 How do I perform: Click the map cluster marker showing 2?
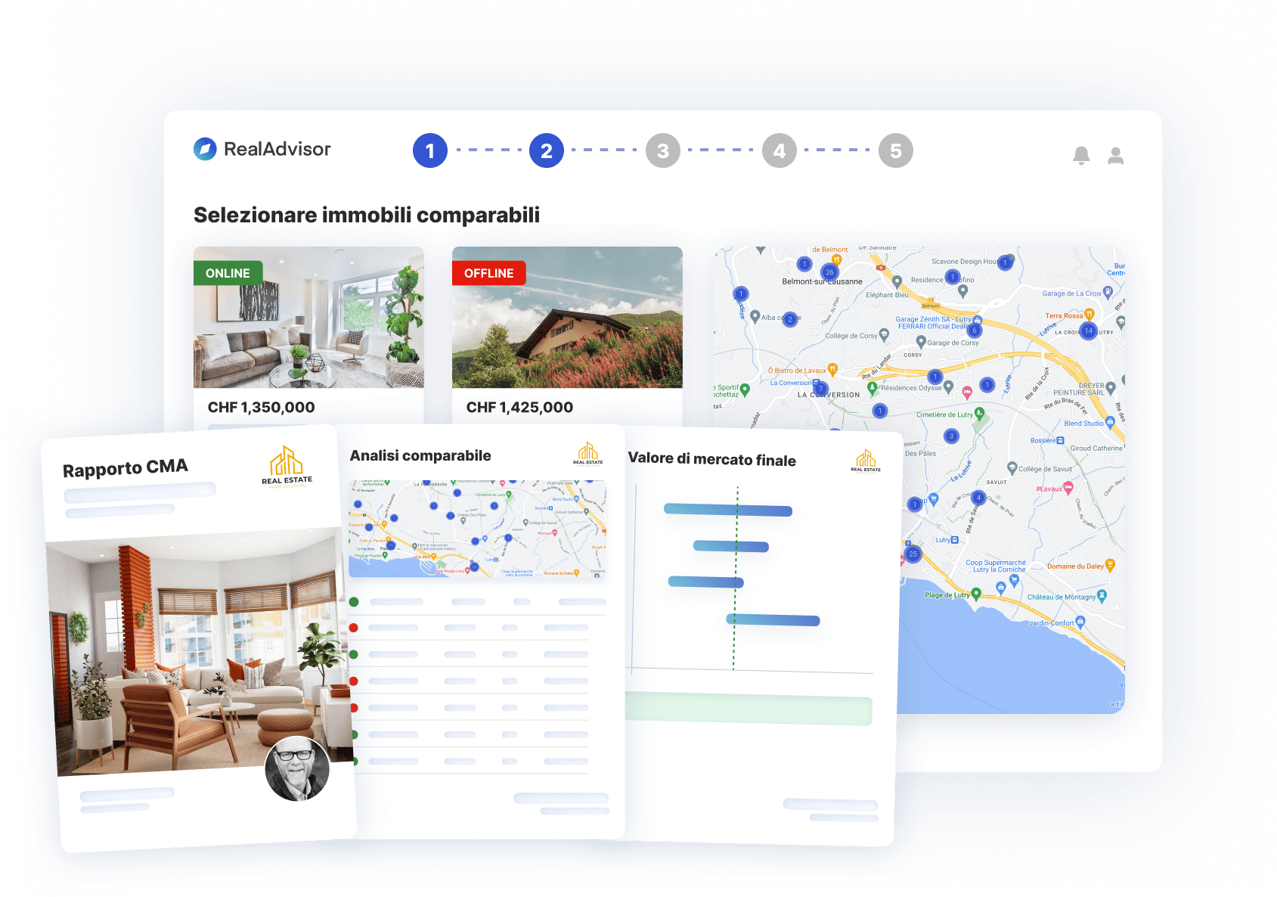790,319
